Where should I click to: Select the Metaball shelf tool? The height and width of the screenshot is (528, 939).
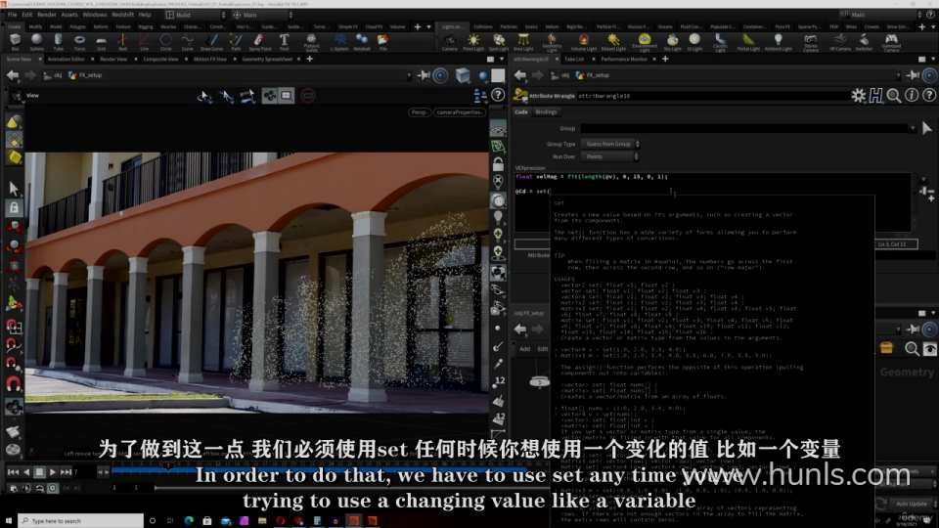[362, 41]
